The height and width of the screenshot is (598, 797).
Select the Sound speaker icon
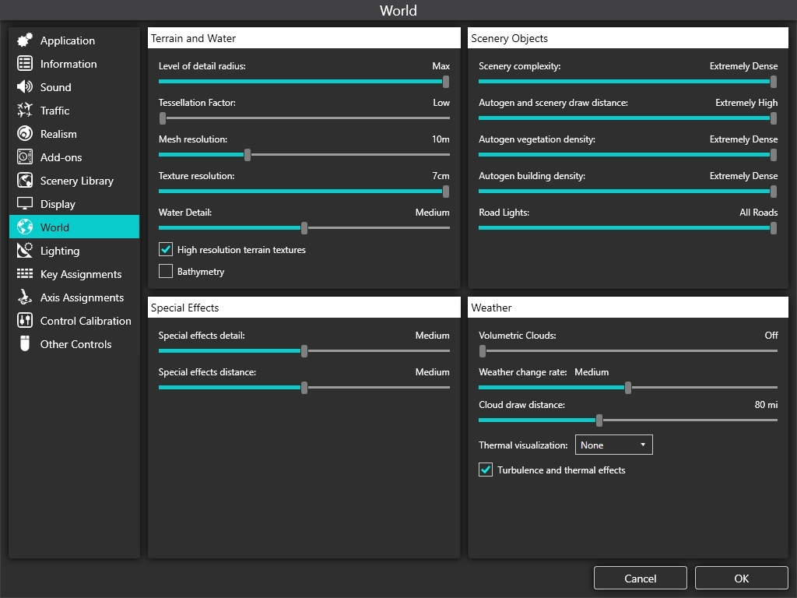point(25,87)
